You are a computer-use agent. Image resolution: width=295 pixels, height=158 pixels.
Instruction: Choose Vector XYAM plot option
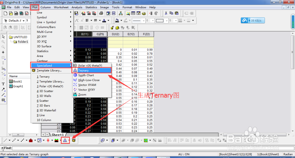(x=92, y=85)
